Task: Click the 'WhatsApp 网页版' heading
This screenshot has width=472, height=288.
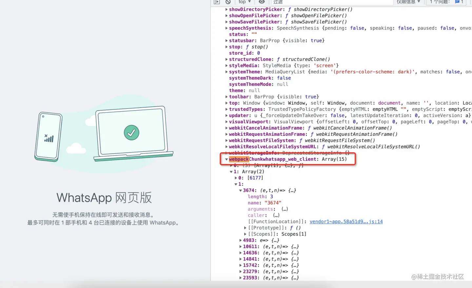Action: 104,198
